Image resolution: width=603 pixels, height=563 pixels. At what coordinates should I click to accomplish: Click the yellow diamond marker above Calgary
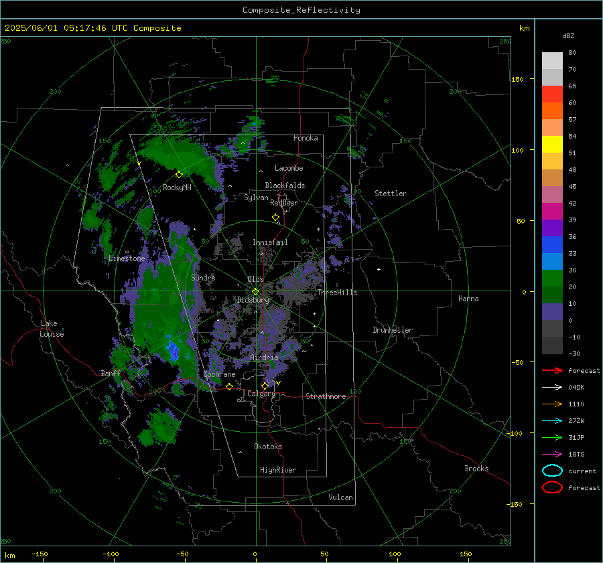point(265,386)
